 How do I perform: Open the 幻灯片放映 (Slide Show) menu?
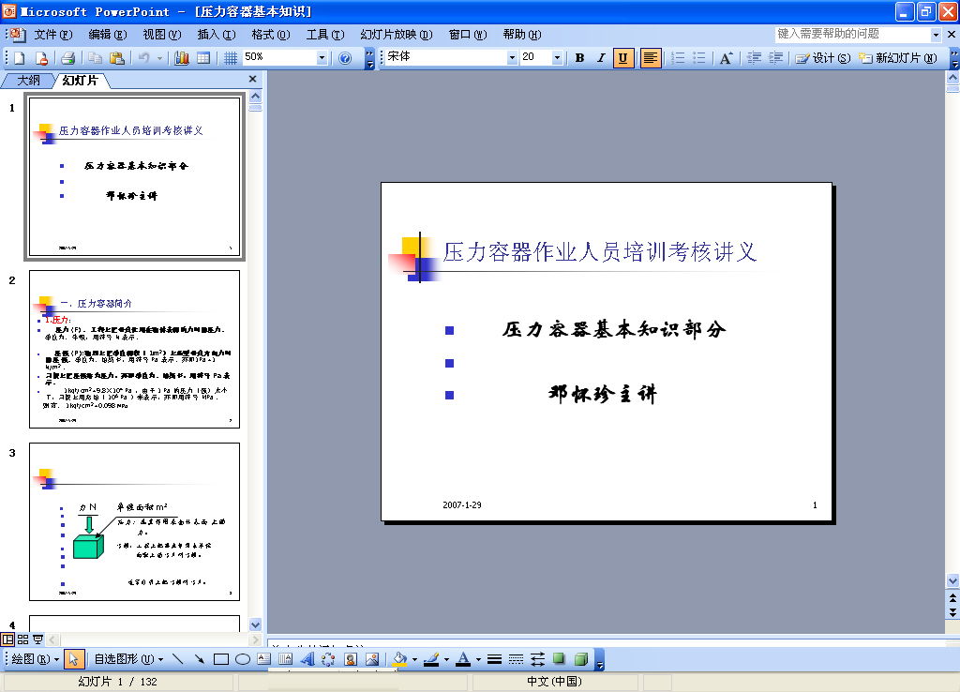396,35
